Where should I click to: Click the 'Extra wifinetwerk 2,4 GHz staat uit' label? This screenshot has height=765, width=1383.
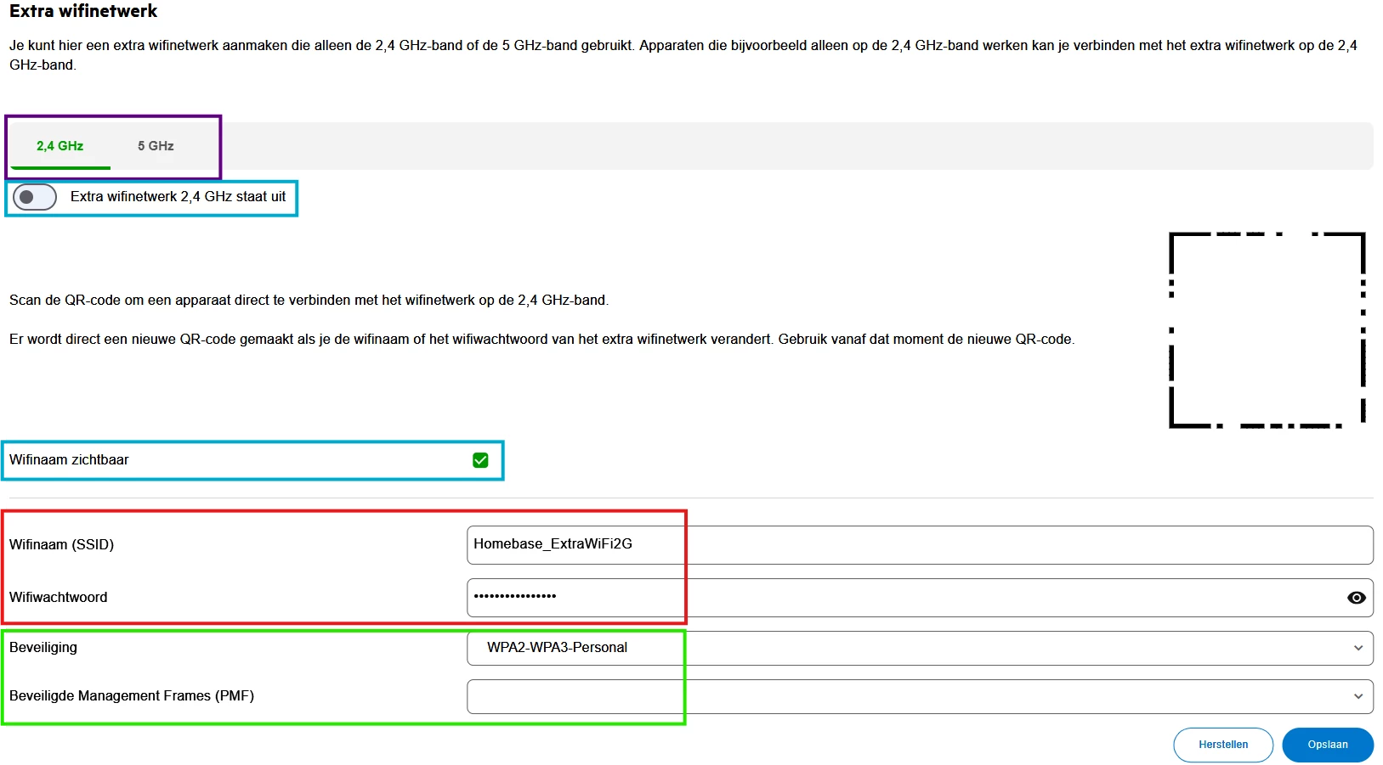point(178,196)
